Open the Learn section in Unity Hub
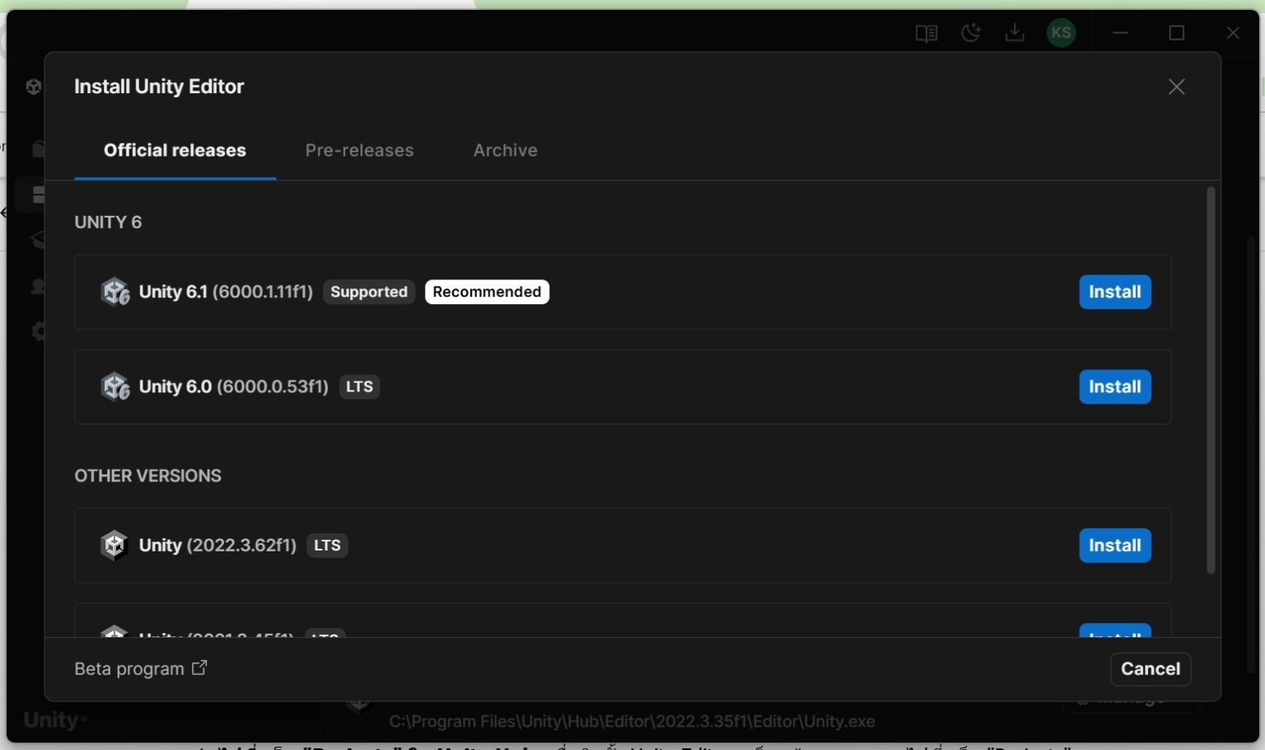Viewport: 1265px width, 750px height. (40, 239)
